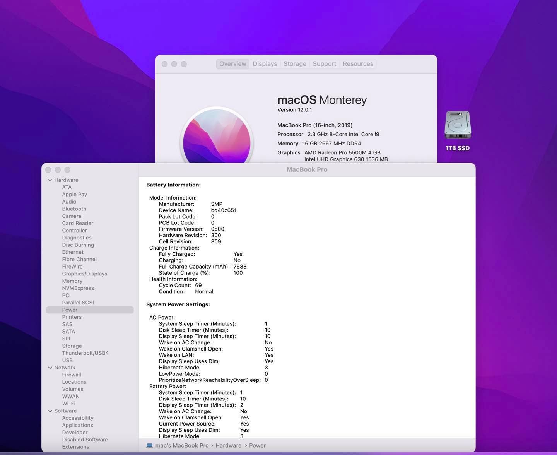
Task: Open the Resources tab
Action: 358,64
